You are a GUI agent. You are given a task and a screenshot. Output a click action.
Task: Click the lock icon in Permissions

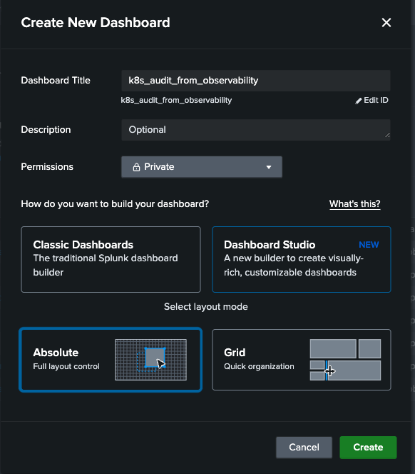pos(136,167)
